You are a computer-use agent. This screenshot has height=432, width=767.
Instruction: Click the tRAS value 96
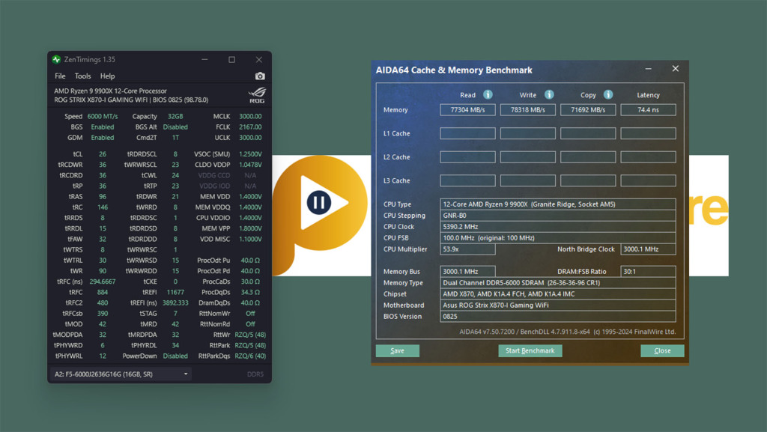(103, 196)
